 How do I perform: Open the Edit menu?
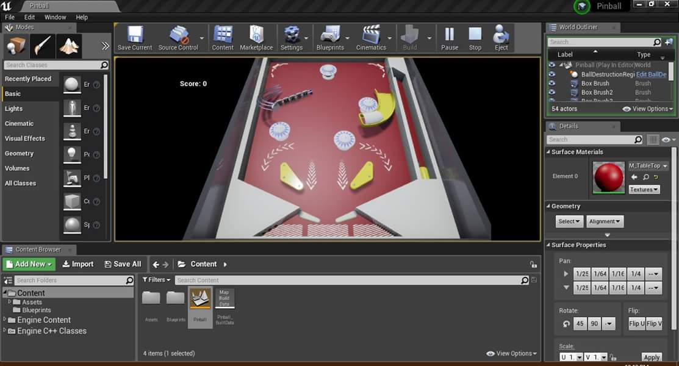29,17
